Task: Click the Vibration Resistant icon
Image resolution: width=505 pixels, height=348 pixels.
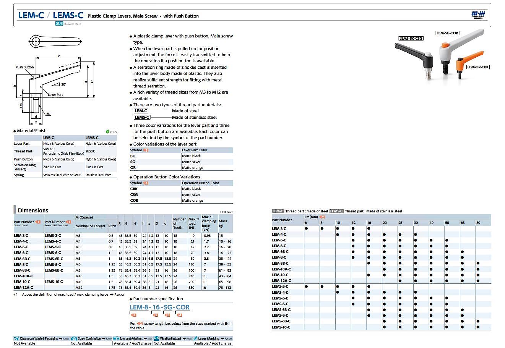Action: coord(156,338)
